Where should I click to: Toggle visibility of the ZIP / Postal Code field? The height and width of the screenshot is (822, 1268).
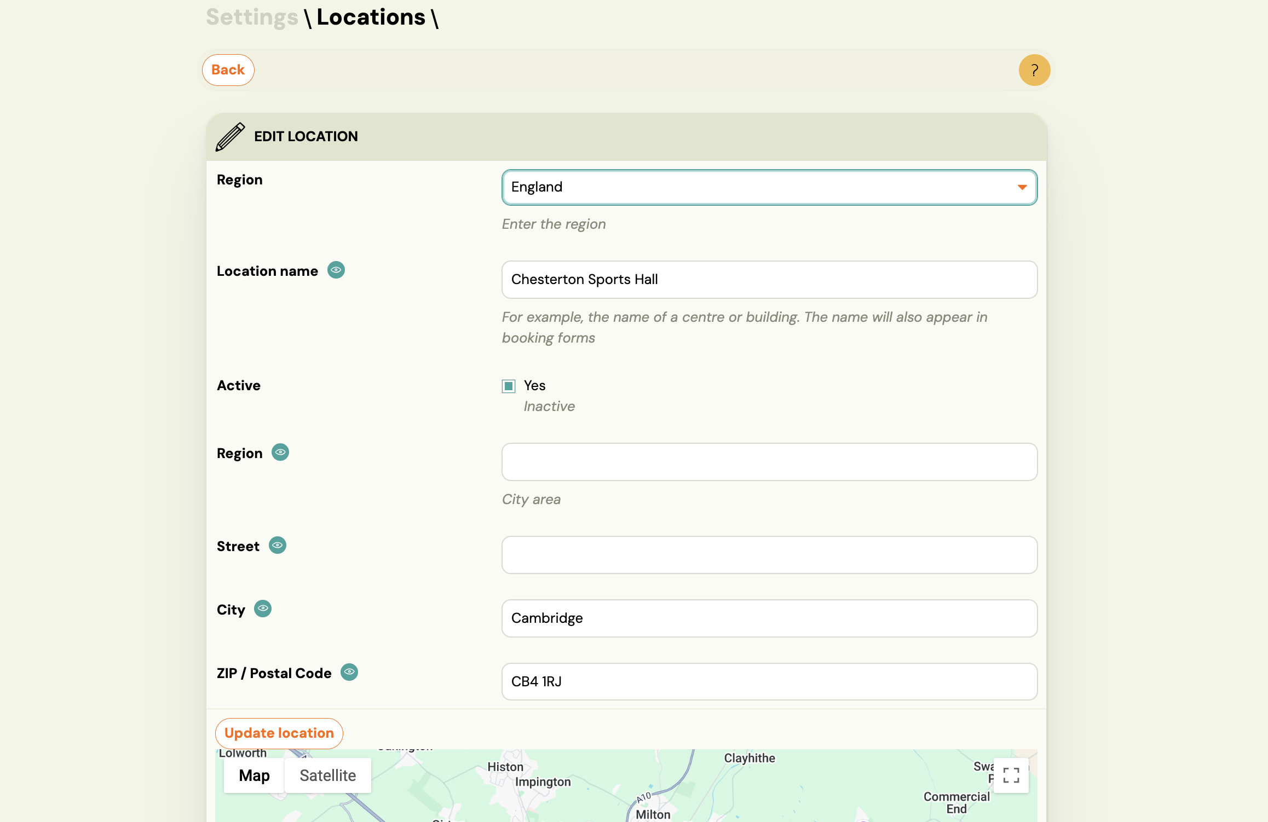click(x=350, y=672)
